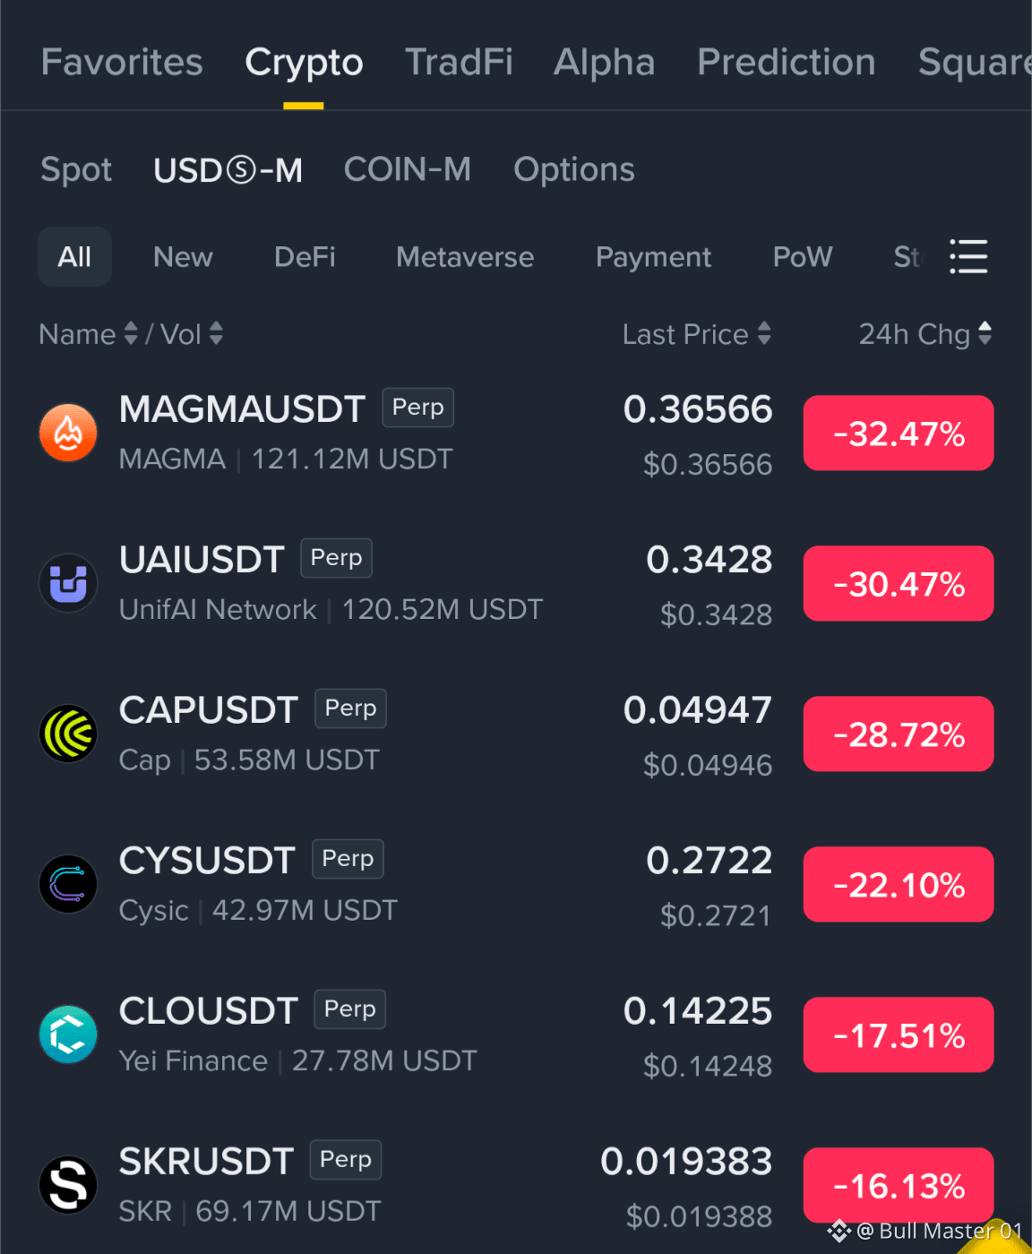This screenshot has height=1254, width=1032.
Task: Select the All category filter
Action: click(x=74, y=256)
